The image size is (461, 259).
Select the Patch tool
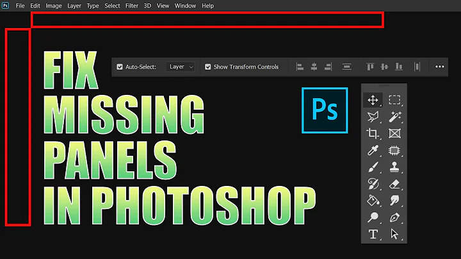pos(394,151)
